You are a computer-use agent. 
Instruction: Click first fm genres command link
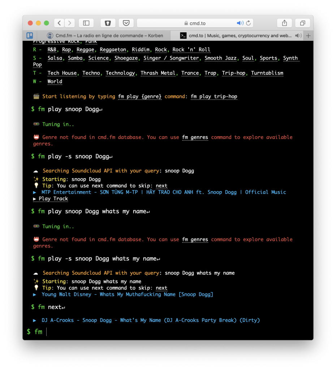(195, 137)
